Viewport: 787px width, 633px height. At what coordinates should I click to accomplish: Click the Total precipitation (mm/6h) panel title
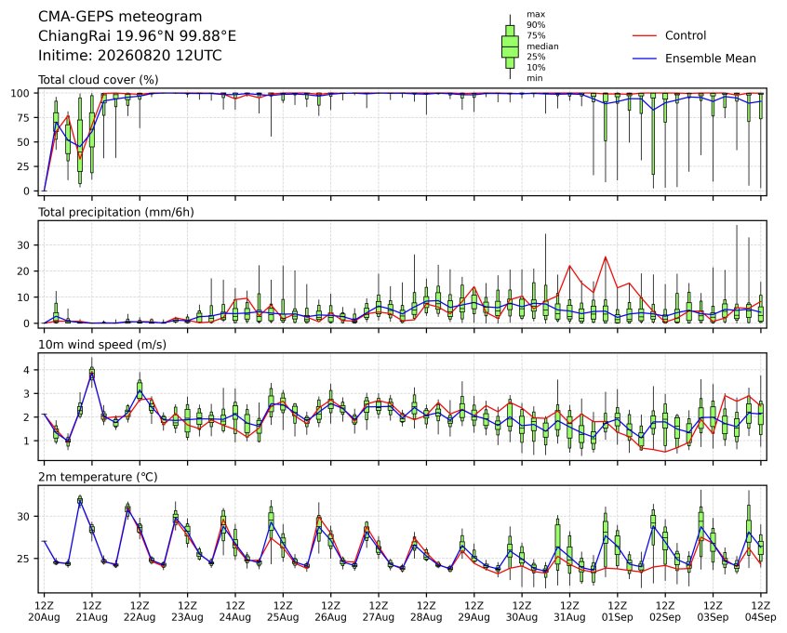pyautogui.click(x=116, y=212)
